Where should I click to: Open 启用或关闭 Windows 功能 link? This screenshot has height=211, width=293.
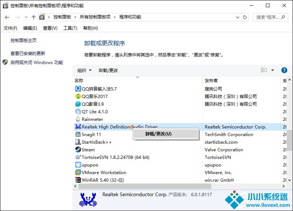click(x=37, y=62)
